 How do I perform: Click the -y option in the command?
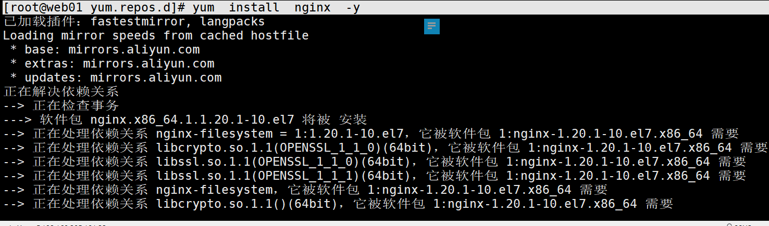pos(353,7)
